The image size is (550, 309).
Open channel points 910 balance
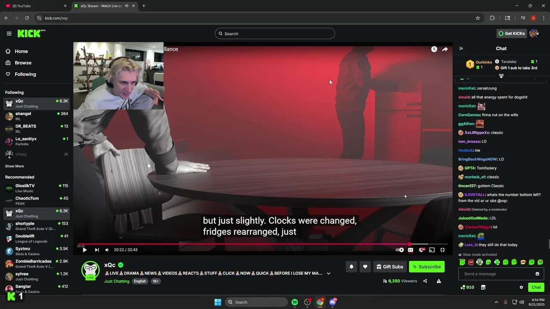tap(467, 287)
